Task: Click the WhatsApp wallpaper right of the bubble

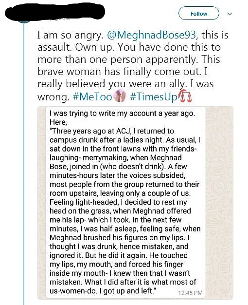Action: point(219,203)
